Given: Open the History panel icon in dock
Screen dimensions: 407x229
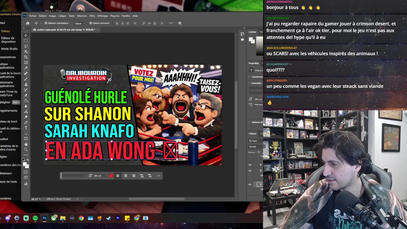Looking at the screenshot, I should pyautogui.click(x=242, y=34).
